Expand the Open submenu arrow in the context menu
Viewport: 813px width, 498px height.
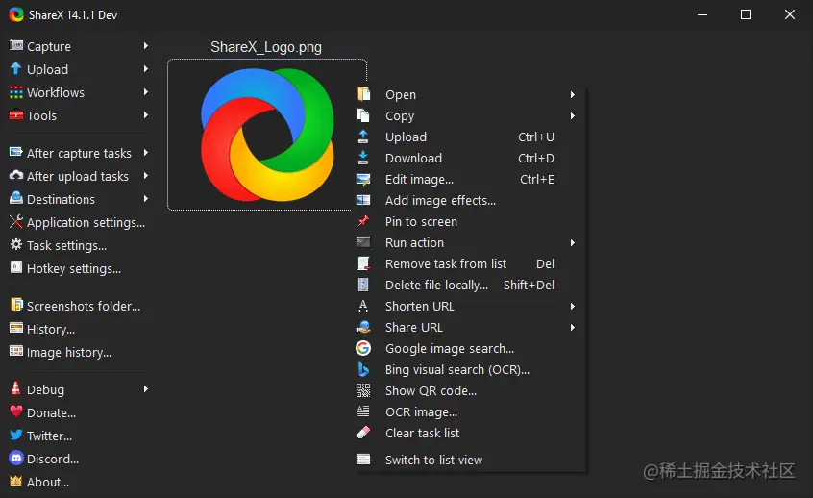tap(573, 95)
